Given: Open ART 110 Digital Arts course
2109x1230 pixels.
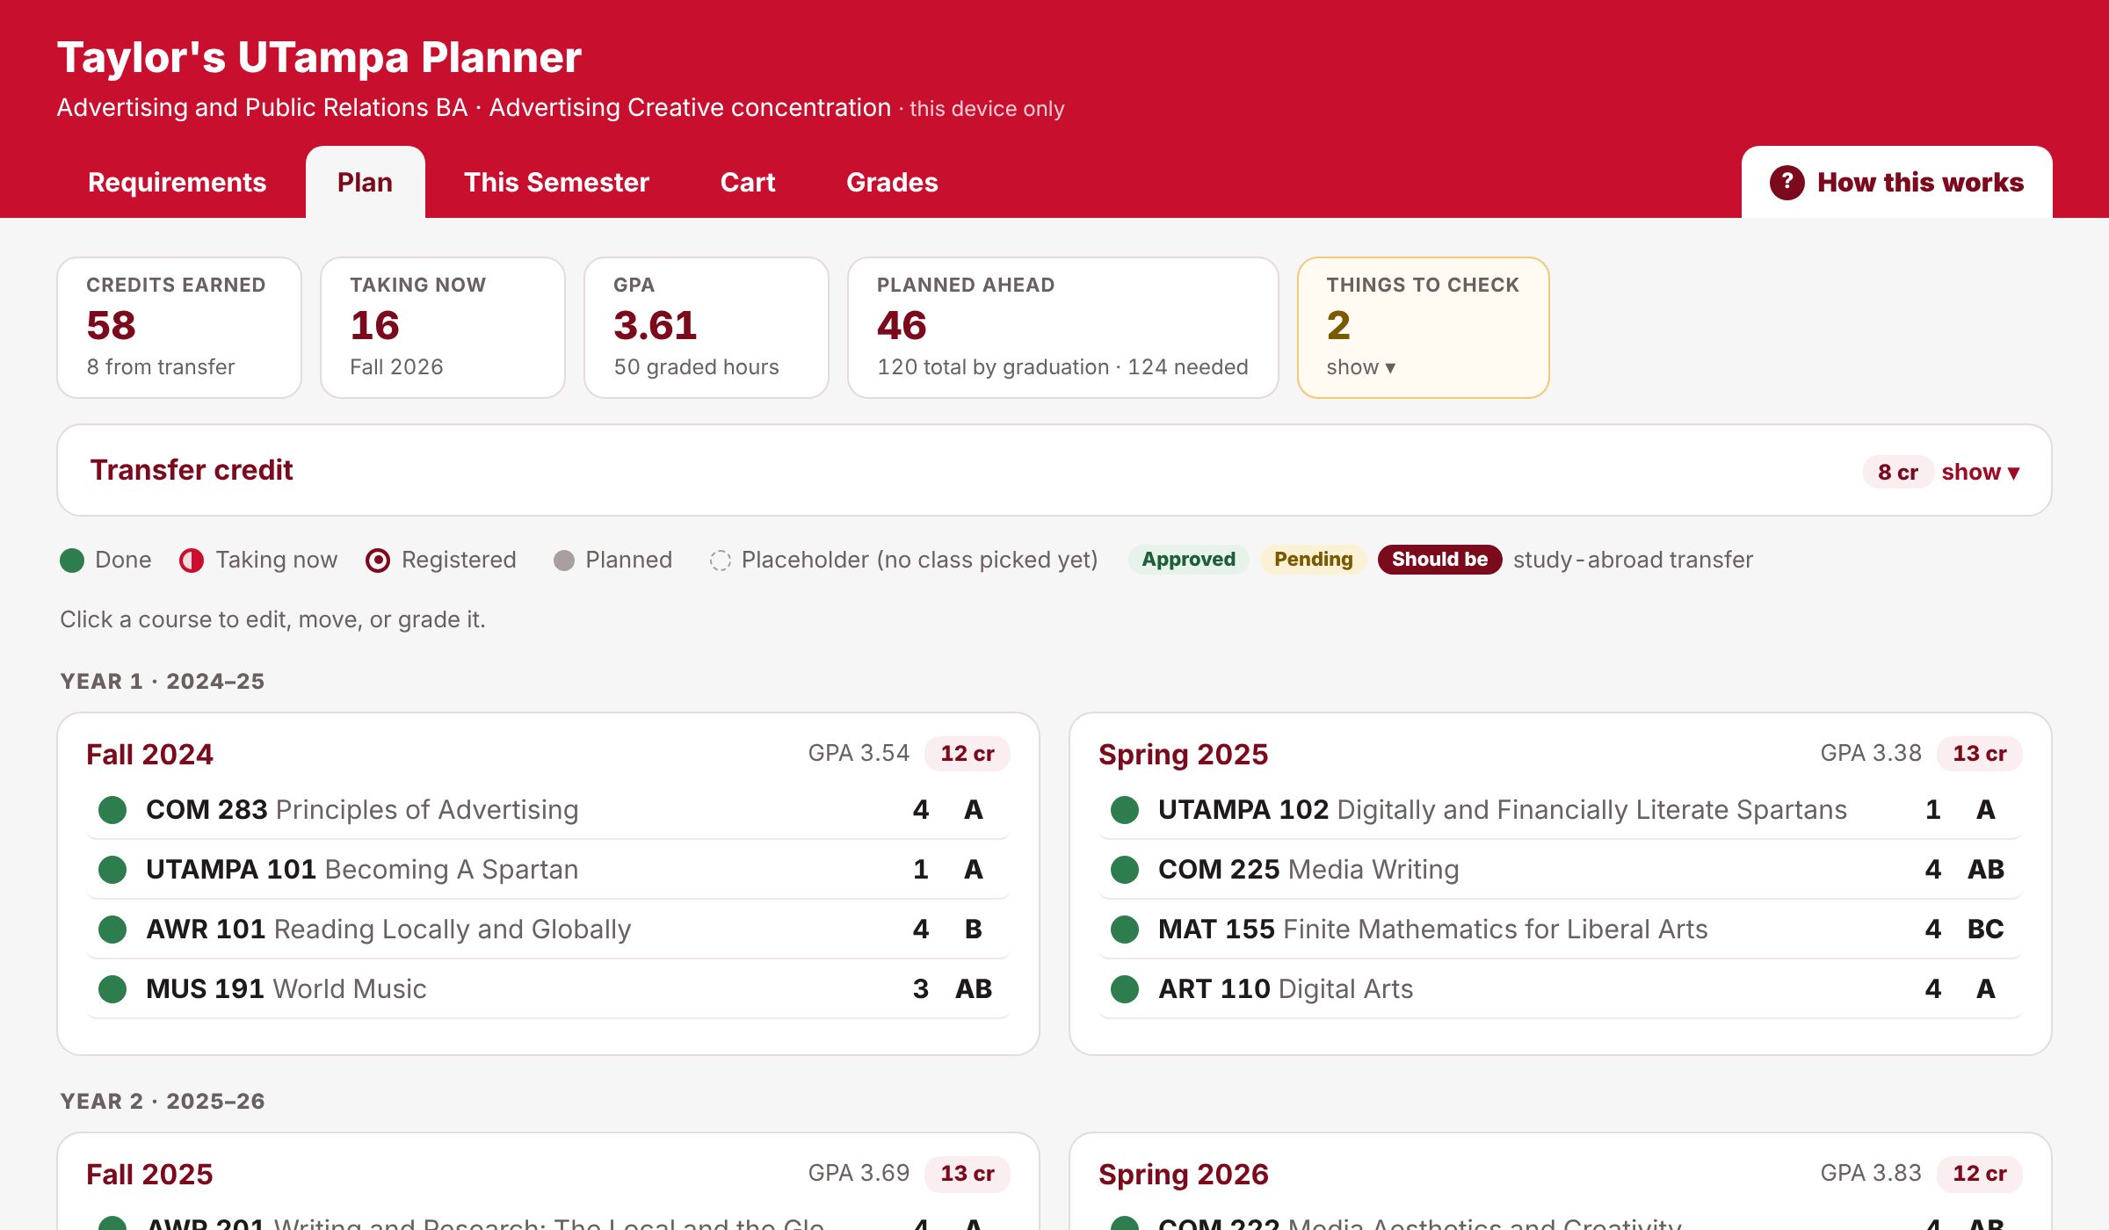Looking at the screenshot, I should (1561, 989).
